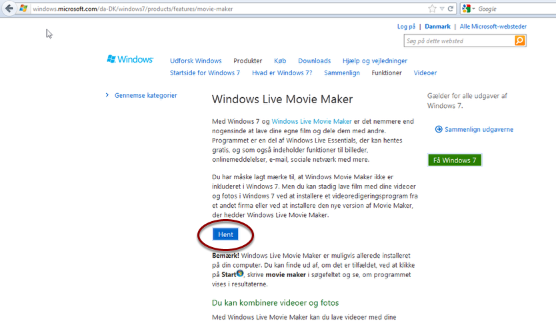The image size is (556, 321).
Task: Go to Startside for Windows 7
Action: click(x=205, y=73)
